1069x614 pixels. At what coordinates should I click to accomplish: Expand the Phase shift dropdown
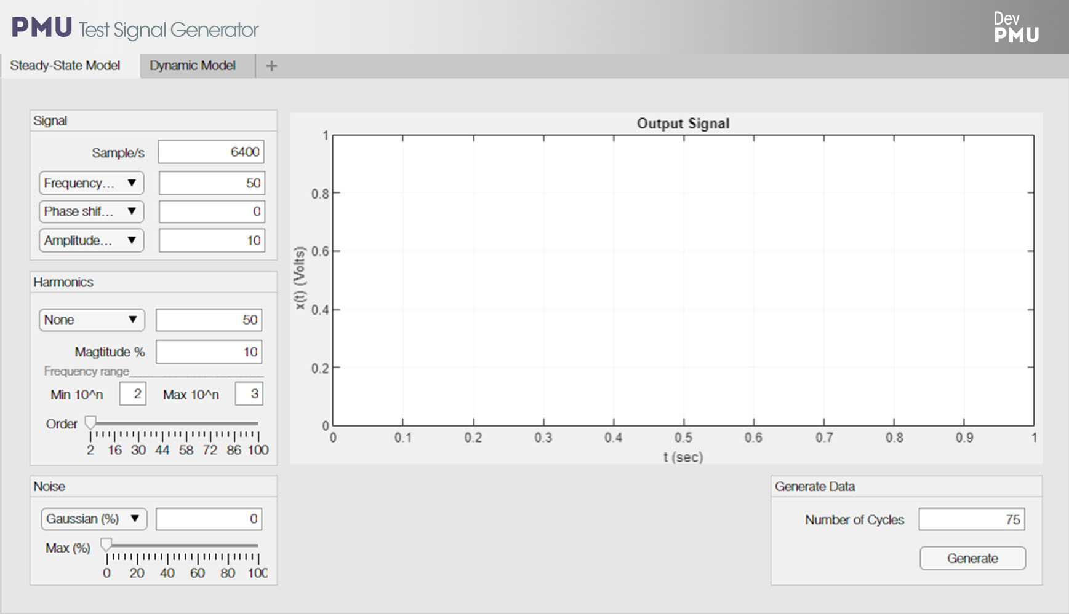[x=90, y=211]
